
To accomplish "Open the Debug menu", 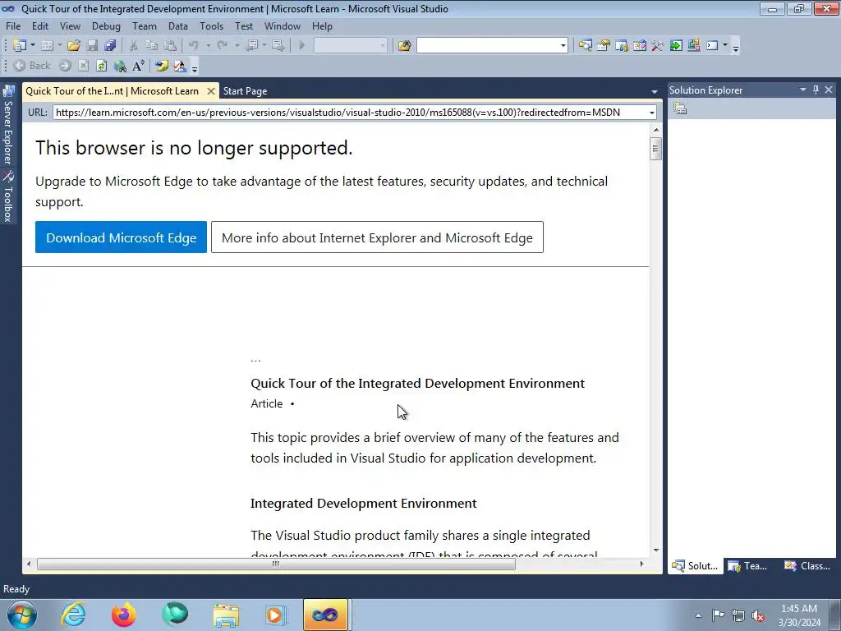I will coord(106,25).
